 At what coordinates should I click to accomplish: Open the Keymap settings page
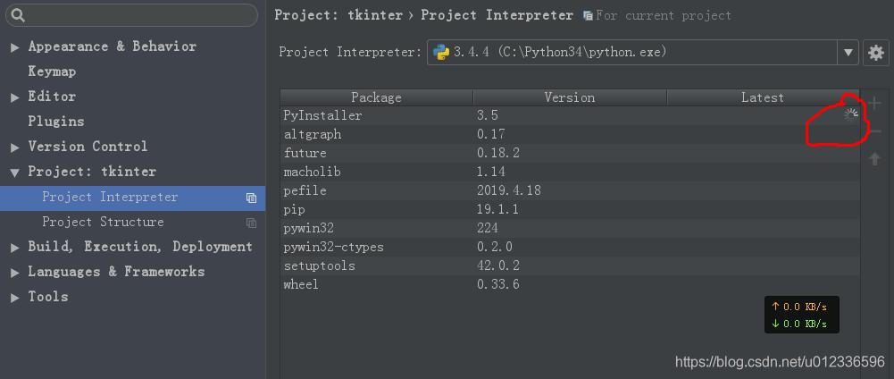coord(52,72)
